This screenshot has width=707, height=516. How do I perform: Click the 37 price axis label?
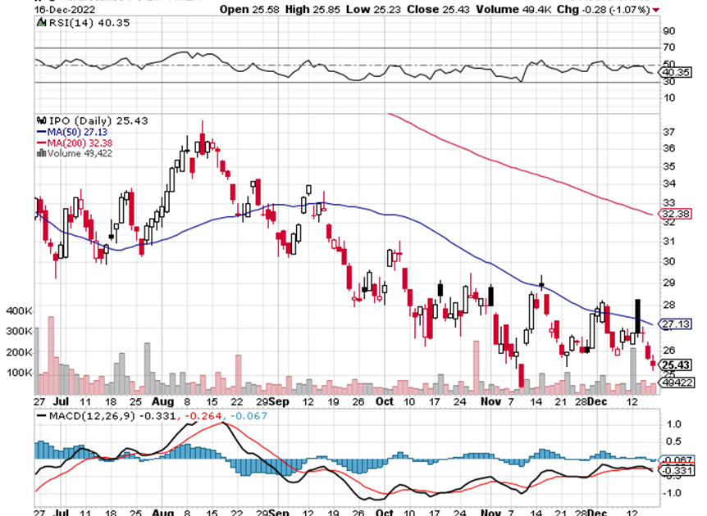coord(669,132)
